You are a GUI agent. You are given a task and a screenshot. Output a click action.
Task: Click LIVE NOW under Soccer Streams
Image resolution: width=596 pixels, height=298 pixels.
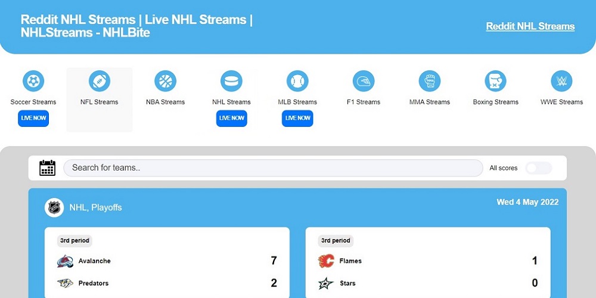(33, 118)
